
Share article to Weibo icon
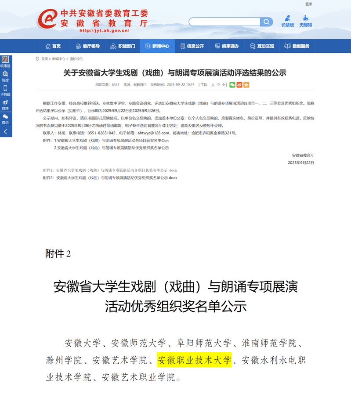tap(239, 85)
